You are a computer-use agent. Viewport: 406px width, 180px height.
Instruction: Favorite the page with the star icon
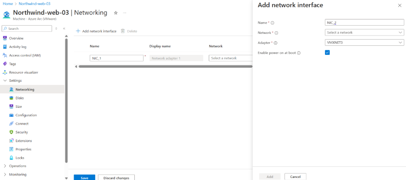point(116,13)
